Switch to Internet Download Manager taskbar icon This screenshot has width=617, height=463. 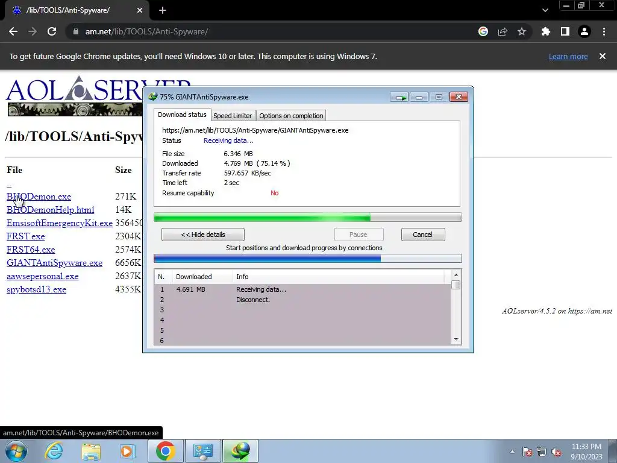tap(240, 451)
